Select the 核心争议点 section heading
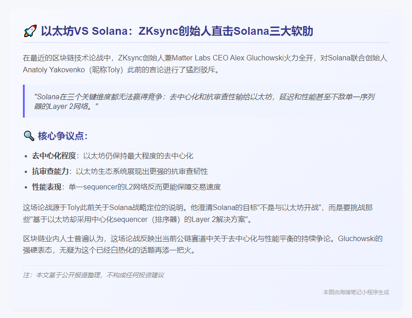This screenshot has height=318, width=412. click(x=63, y=136)
